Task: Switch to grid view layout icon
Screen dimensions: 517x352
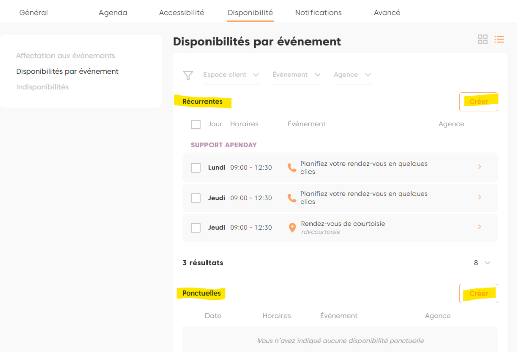Action: tap(482, 39)
